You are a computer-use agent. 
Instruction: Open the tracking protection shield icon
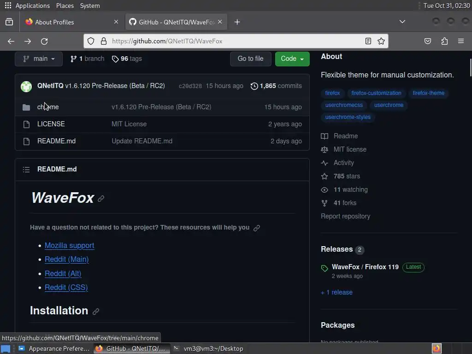(x=91, y=41)
